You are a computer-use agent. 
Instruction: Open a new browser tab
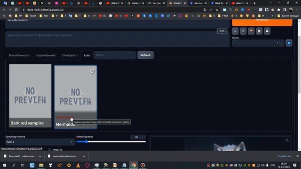254,3
